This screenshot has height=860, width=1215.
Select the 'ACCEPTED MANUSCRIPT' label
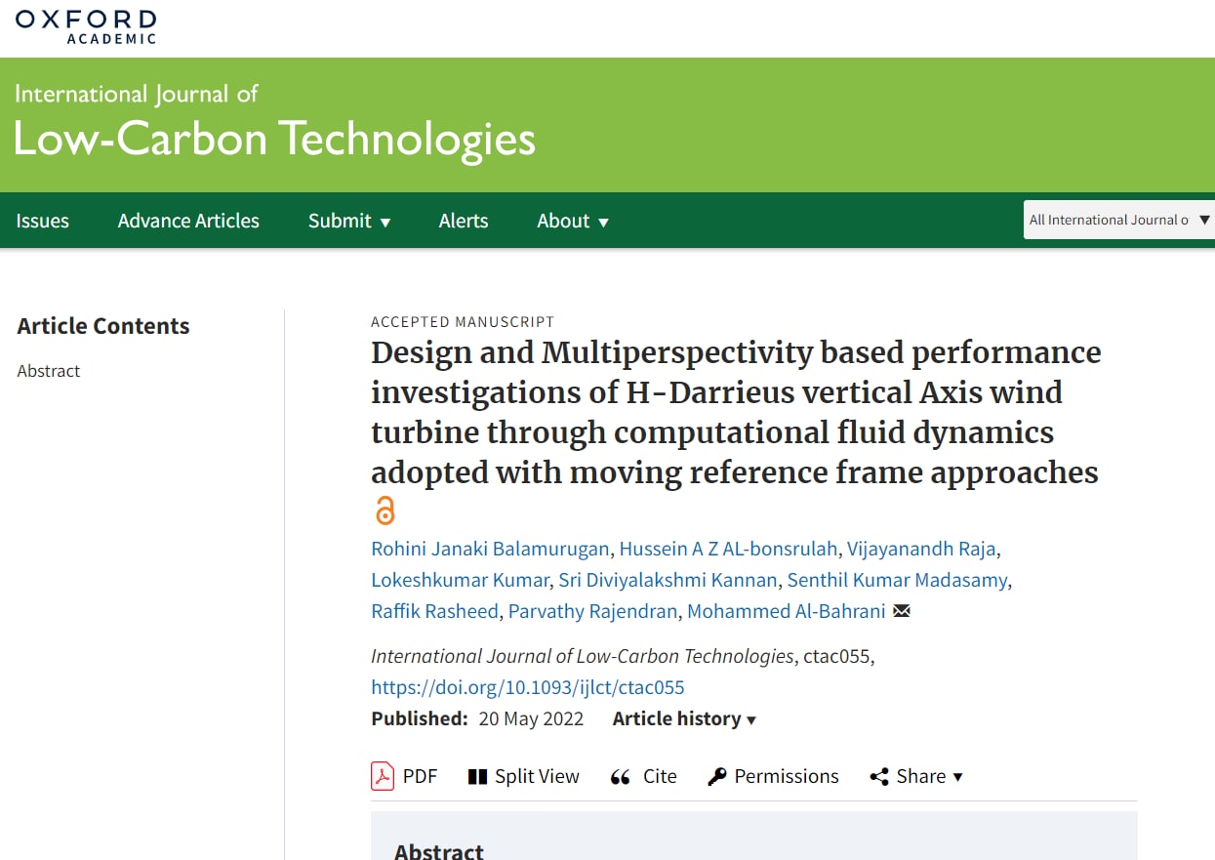(x=463, y=322)
